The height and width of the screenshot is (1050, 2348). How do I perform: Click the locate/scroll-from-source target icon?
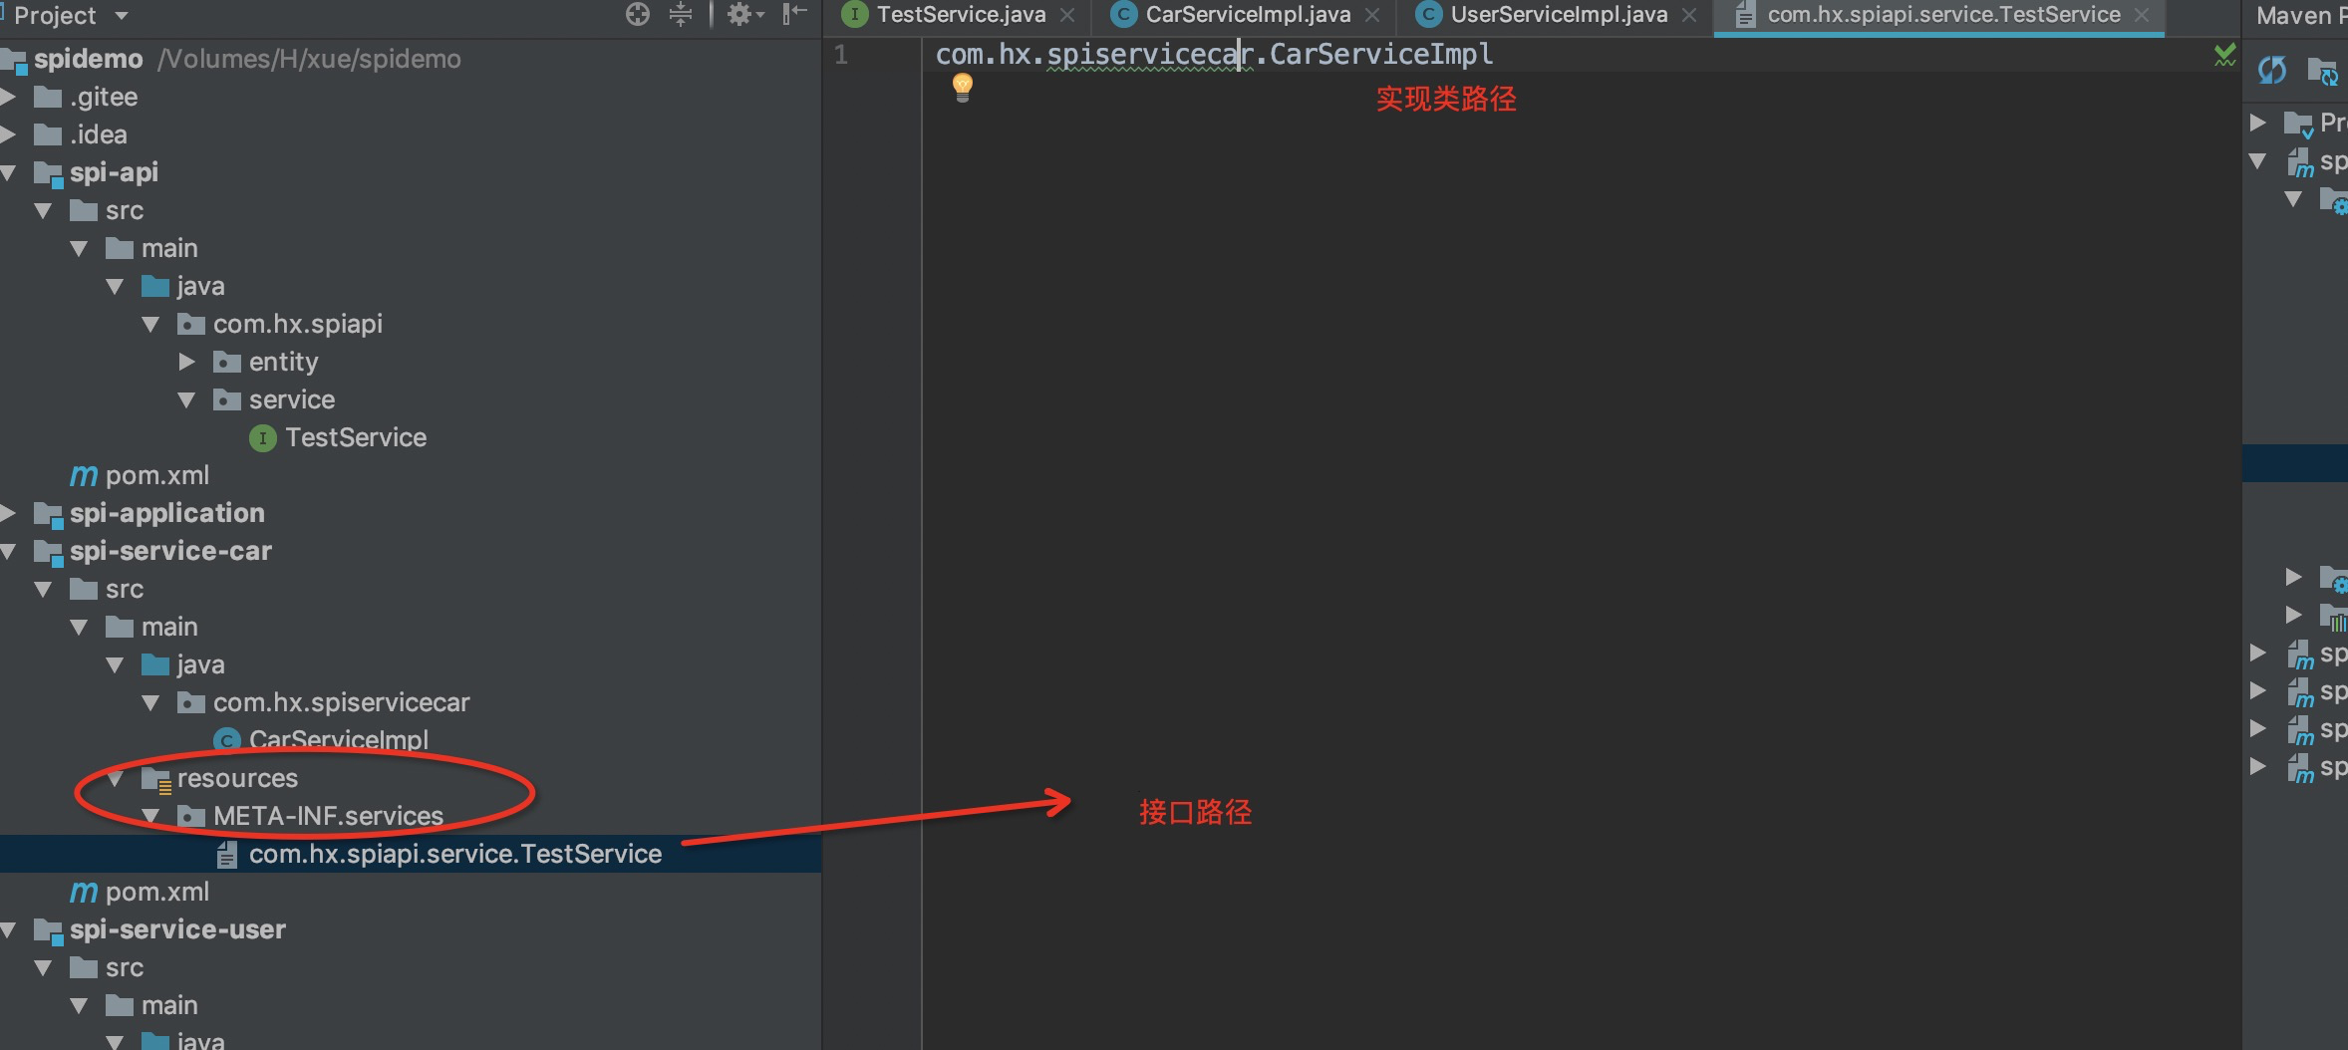[638, 14]
